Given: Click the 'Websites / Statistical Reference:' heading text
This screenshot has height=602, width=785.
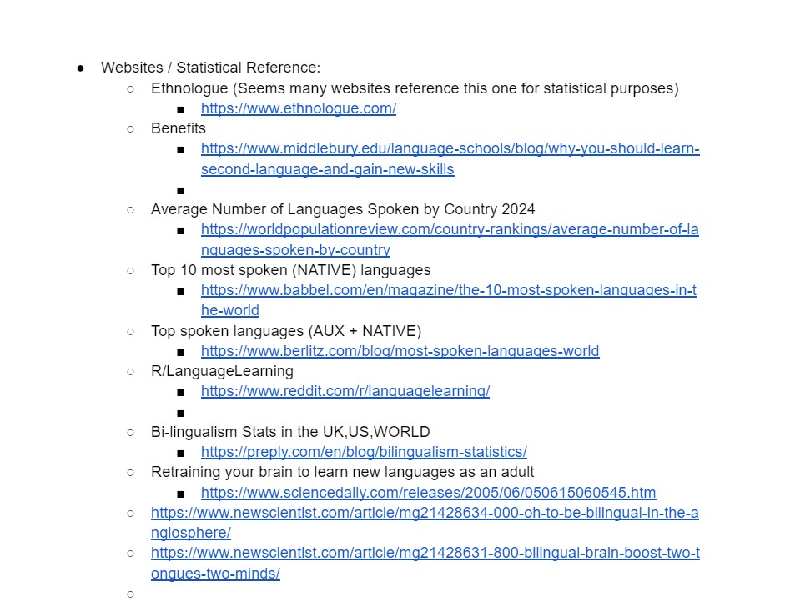Looking at the screenshot, I should [x=210, y=68].
